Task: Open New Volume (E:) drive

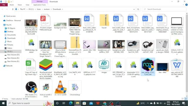Action: tap(13, 58)
